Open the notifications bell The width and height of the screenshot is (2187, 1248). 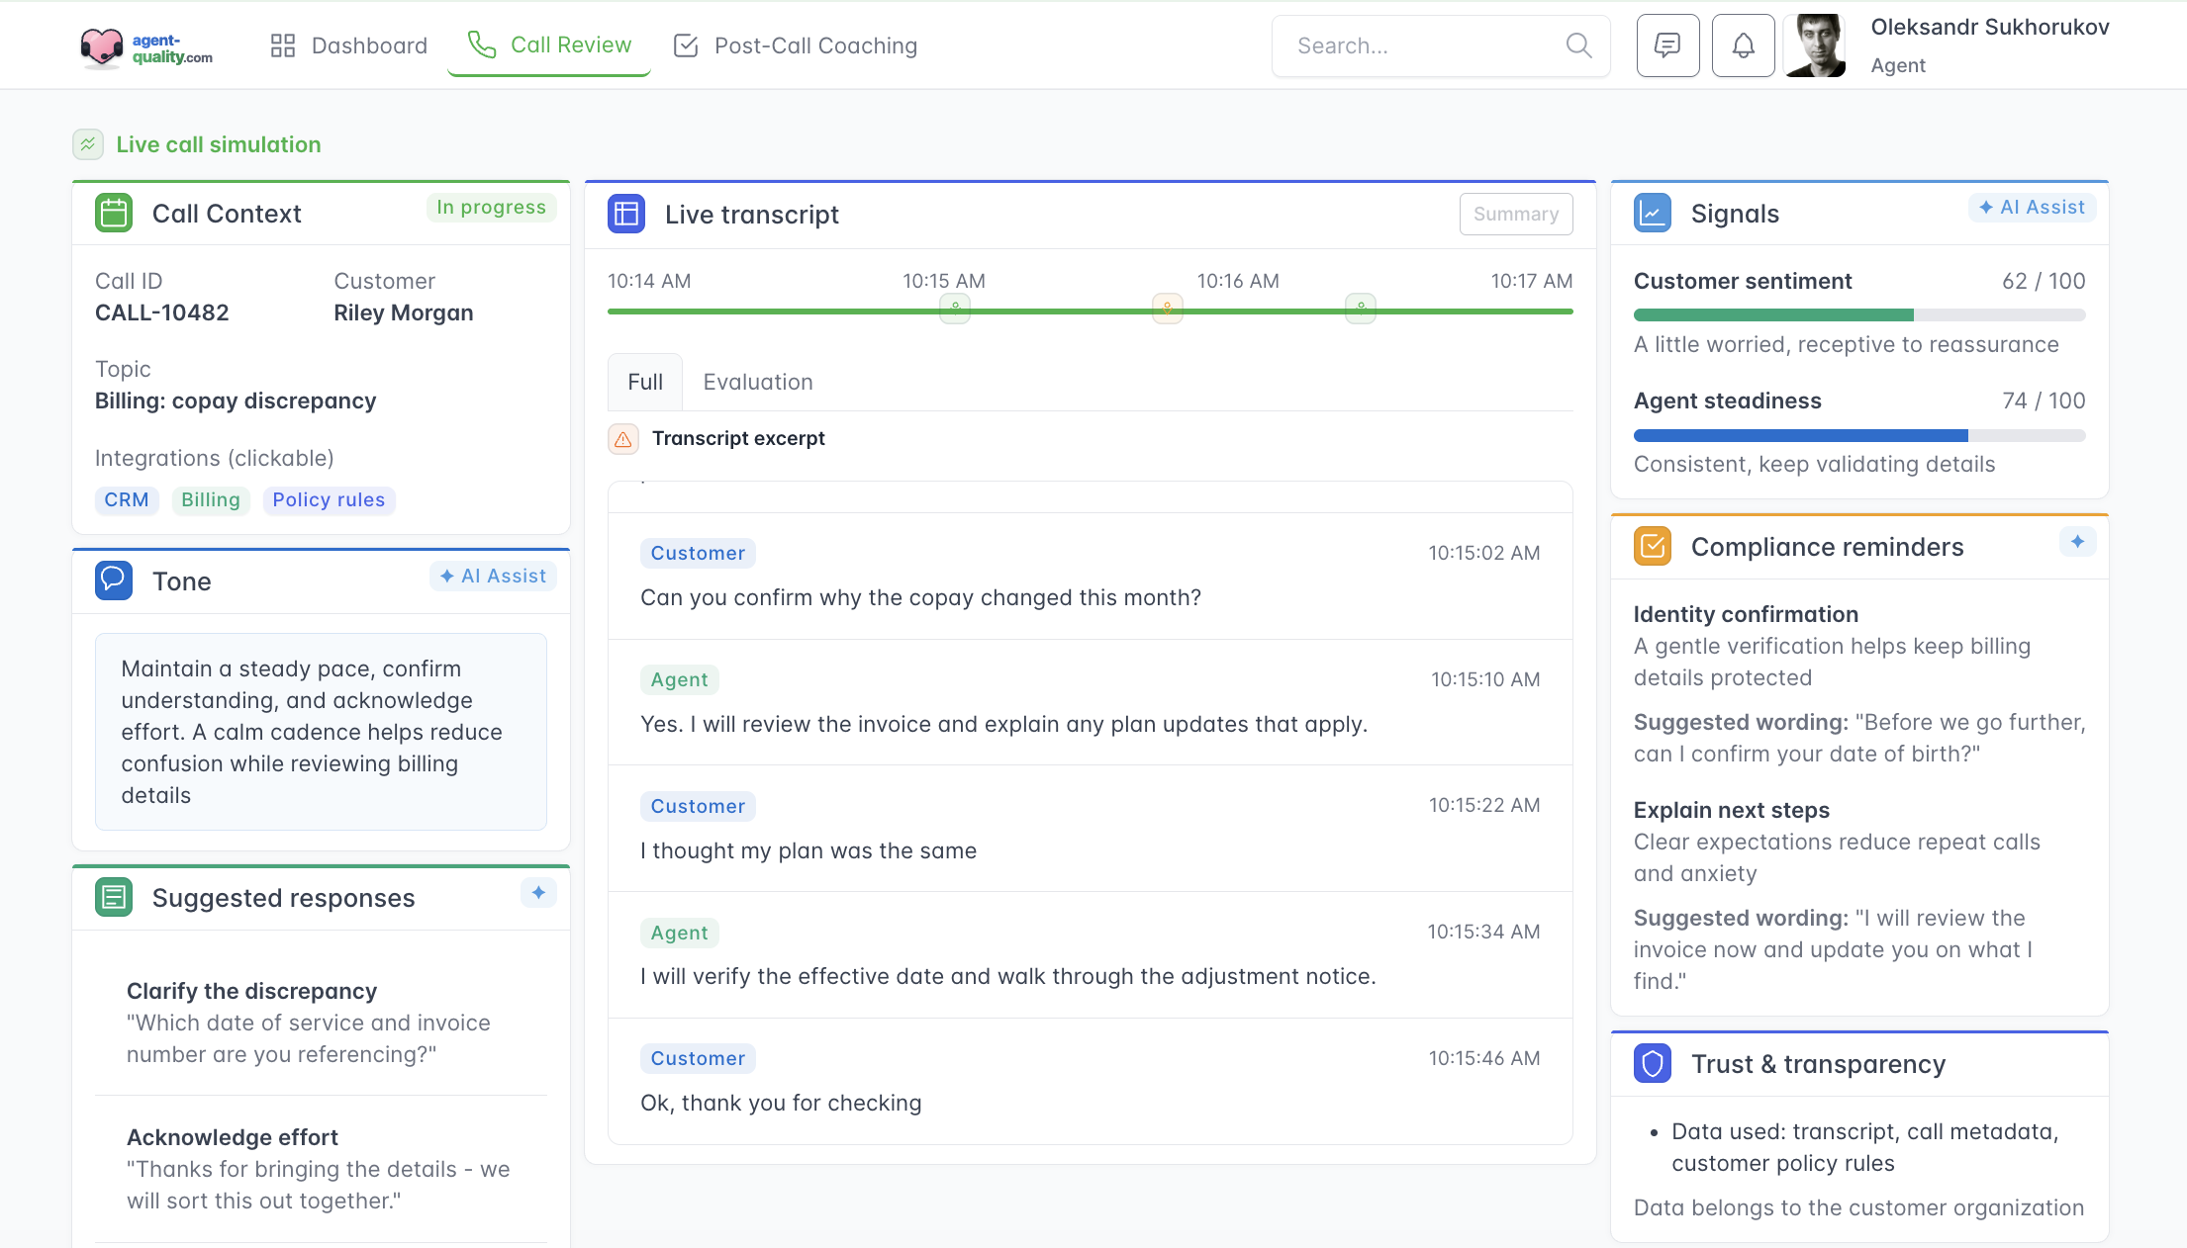coord(1743,45)
